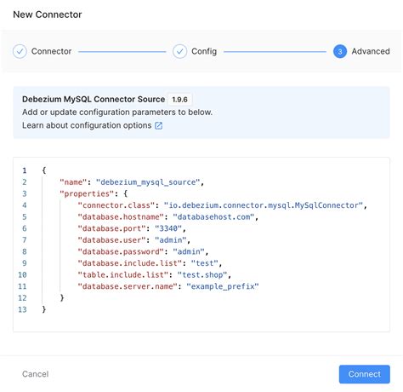This screenshot has height=392, width=403.
Task: Click the Connector step checkmark circle
Action: tap(20, 51)
